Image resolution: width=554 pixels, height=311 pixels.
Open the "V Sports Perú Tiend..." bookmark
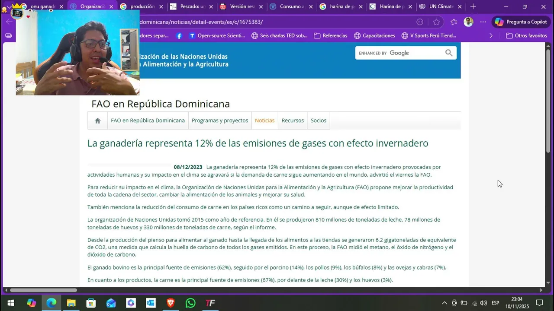click(429, 36)
